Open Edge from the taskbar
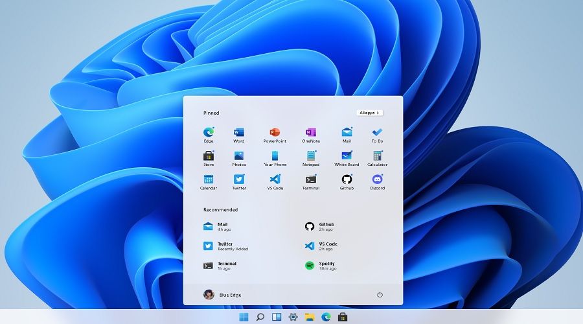The image size is (583, 324). (326, 317)
